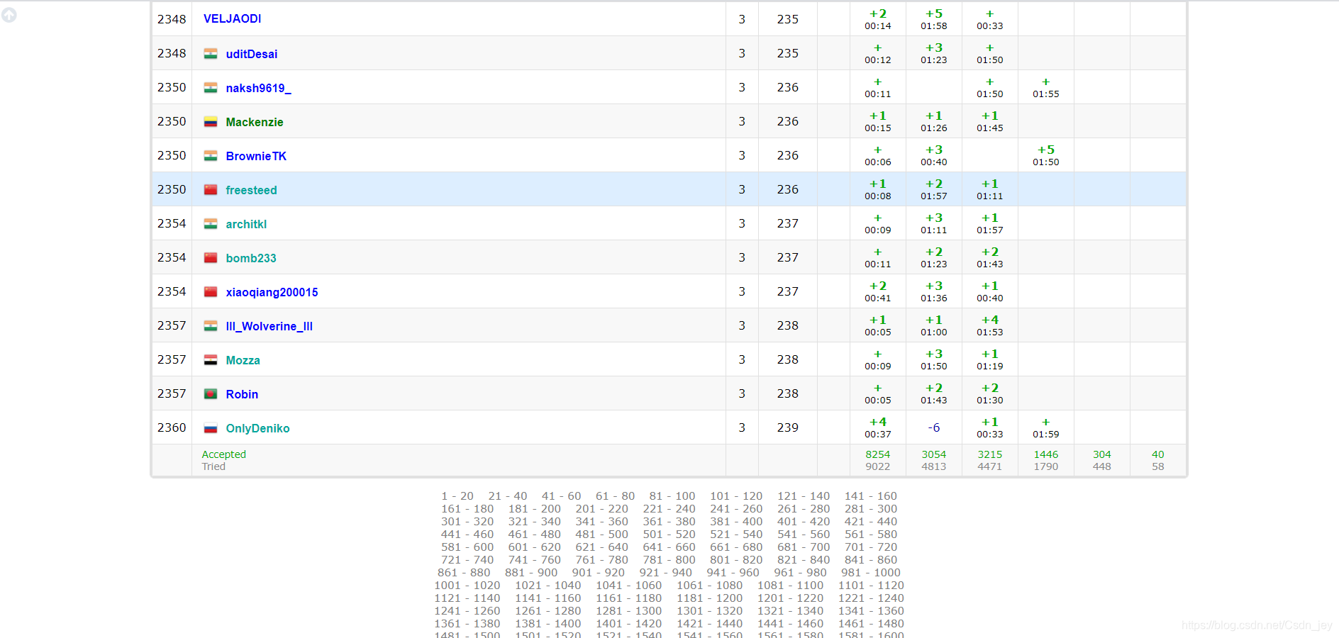Viewport: 1339px width, 638px height.
Task: Go to standings page 981 - 1000
Action: [x=870, y=573]
